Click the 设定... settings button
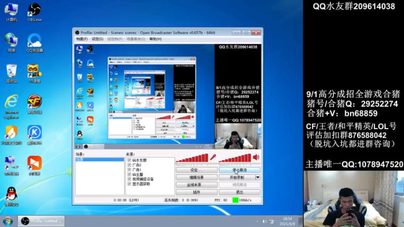 tap(196, 170)
